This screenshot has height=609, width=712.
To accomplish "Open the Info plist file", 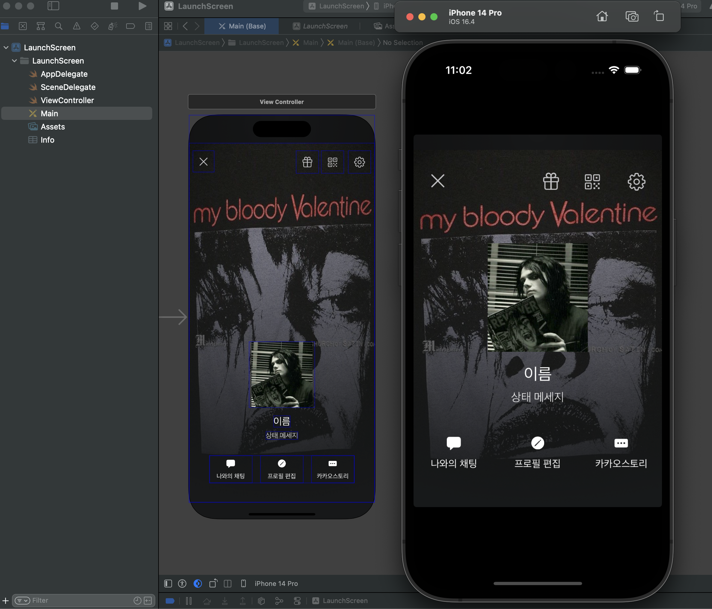I will 47,140.
